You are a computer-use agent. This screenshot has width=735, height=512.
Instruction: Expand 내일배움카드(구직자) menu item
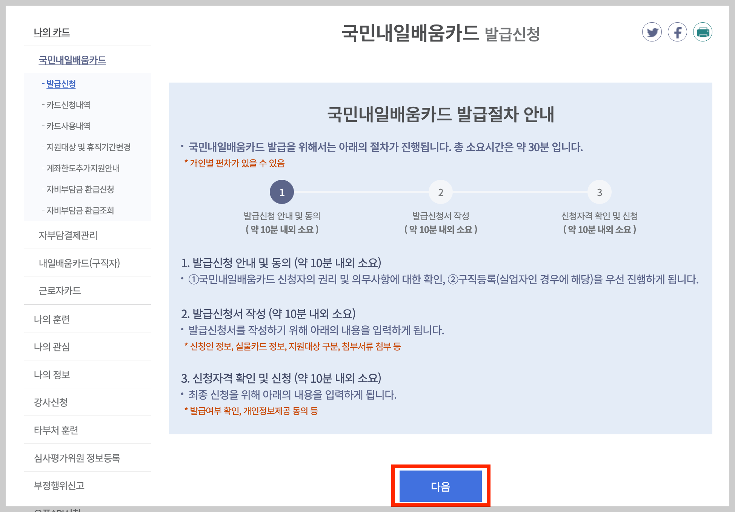(79, 263)
